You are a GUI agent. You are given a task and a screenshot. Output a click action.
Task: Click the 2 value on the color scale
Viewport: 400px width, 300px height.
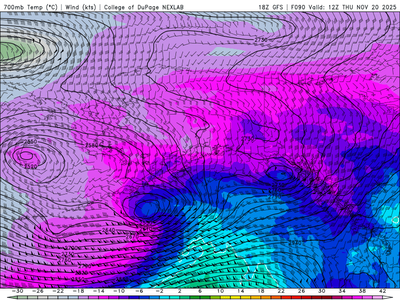click(x=179, y=291)
